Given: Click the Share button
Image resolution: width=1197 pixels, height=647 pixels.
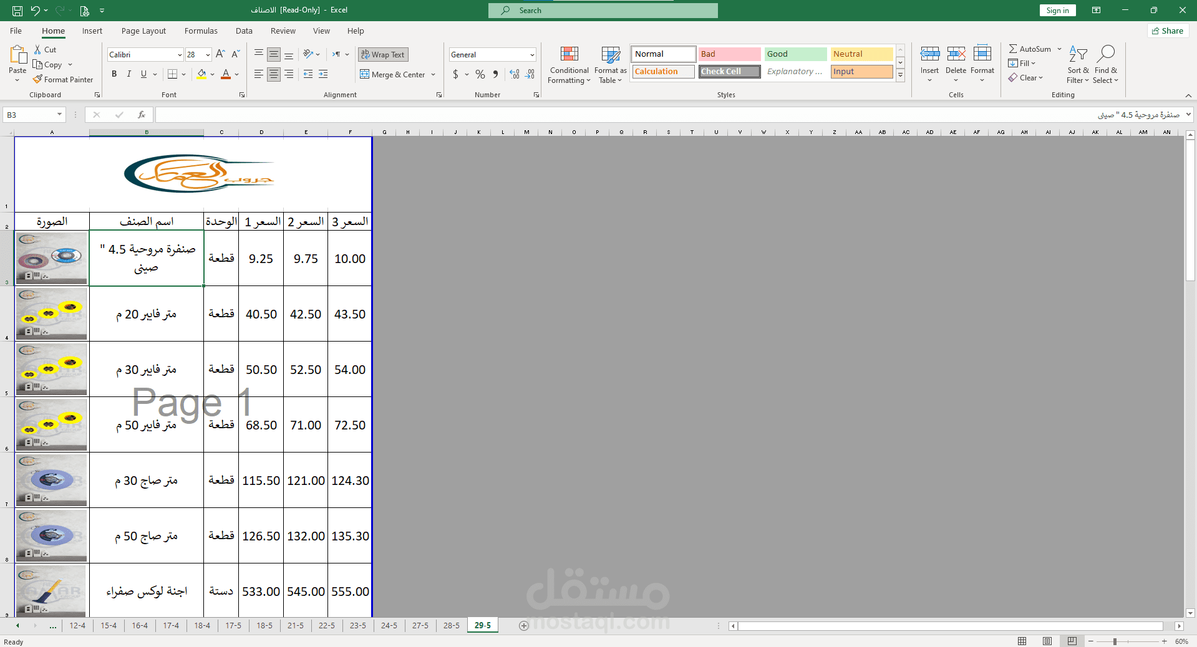Looking at the screenshot, I should (x=1168, y=31).
